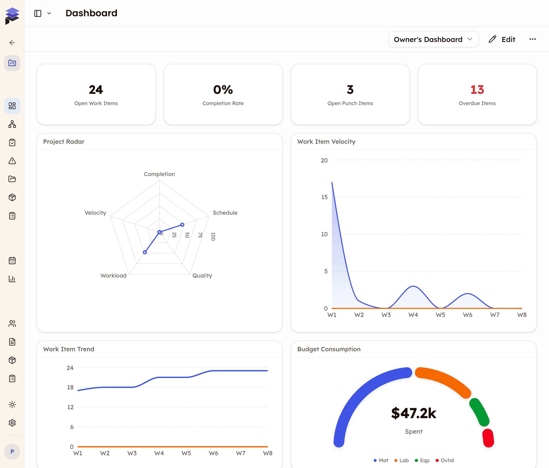Viewport: 549px width, 468px height.
Task: Open the project folder chart icon in sidebar
Action: pyautogui.click(x=12, y=63)
